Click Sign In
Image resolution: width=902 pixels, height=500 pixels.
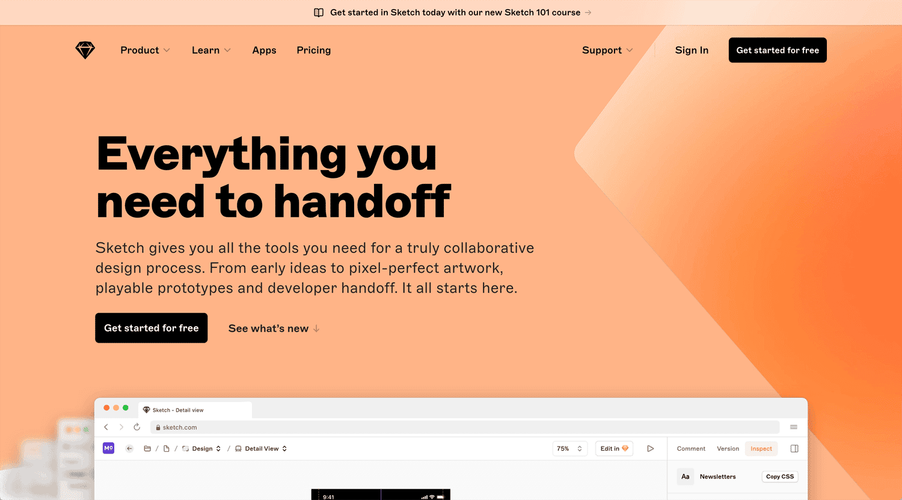pos(692,50)
